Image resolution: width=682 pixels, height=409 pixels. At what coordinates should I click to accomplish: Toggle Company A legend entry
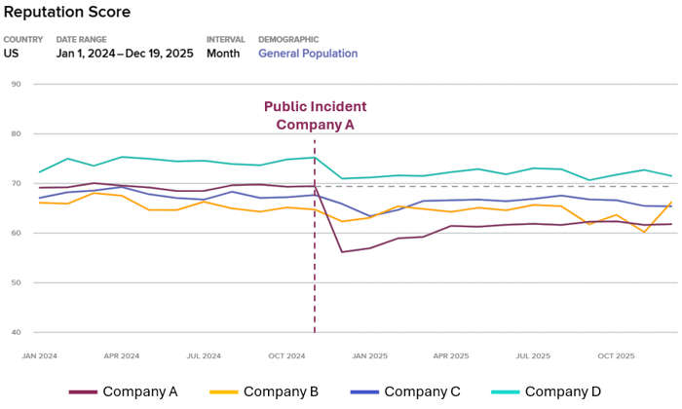coord(140,391)
